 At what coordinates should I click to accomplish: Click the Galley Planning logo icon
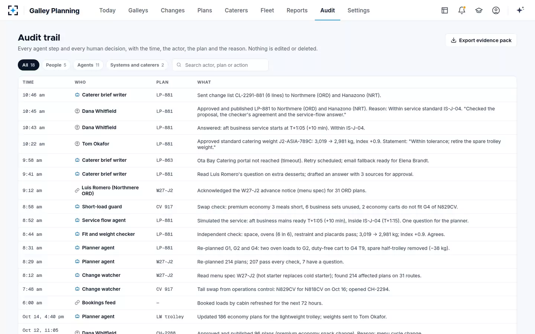coord(13,10)
